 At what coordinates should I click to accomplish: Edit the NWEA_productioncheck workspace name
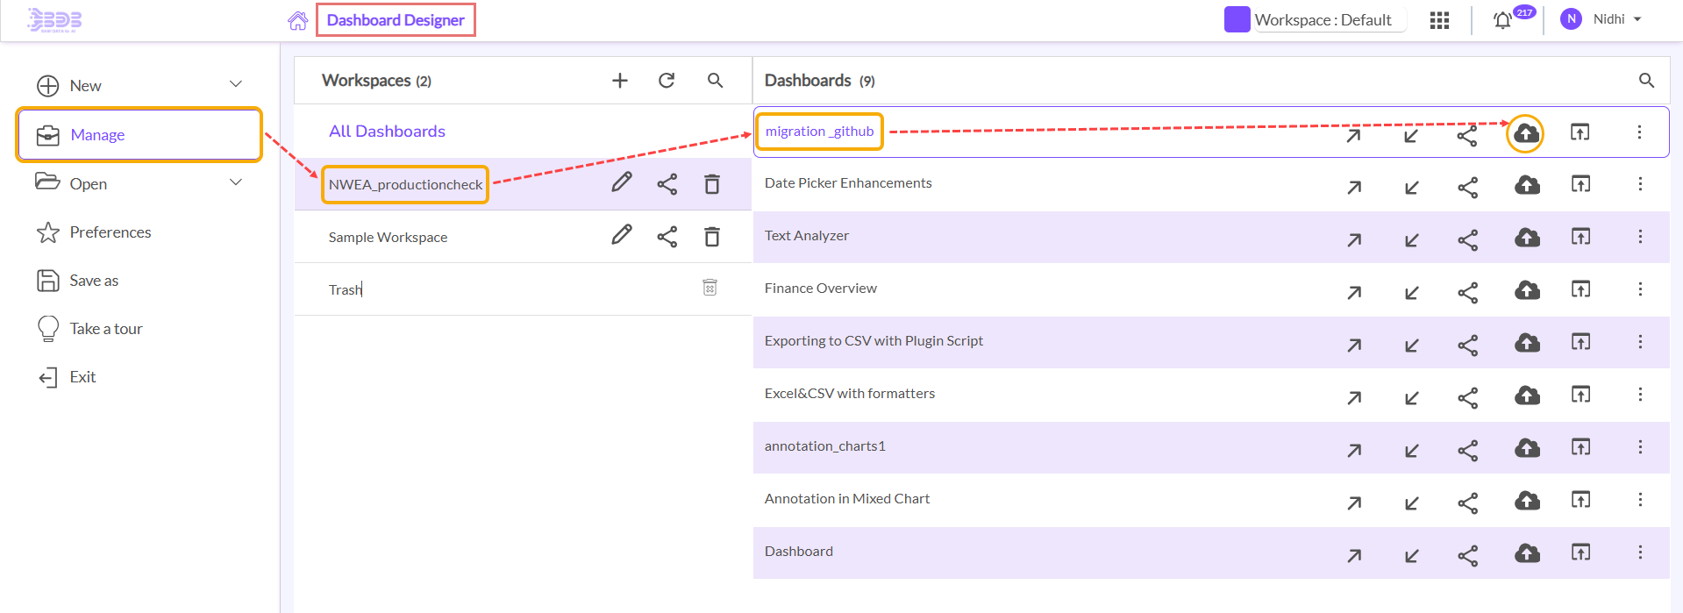click(x=621, y=183)
